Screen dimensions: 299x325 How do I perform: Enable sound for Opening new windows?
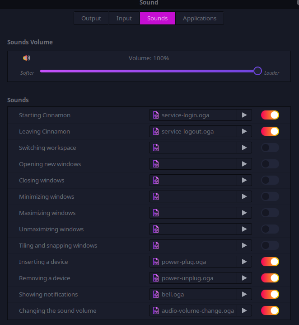pos(270,164)
